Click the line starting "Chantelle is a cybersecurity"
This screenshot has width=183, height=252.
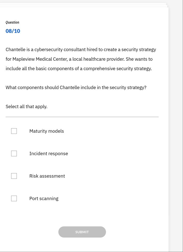tap(81, 50)
